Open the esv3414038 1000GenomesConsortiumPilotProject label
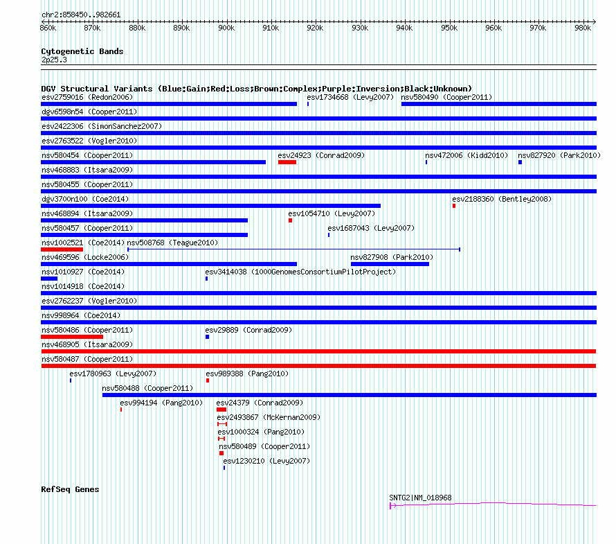The image size is (616, 544). click(300, 272)
